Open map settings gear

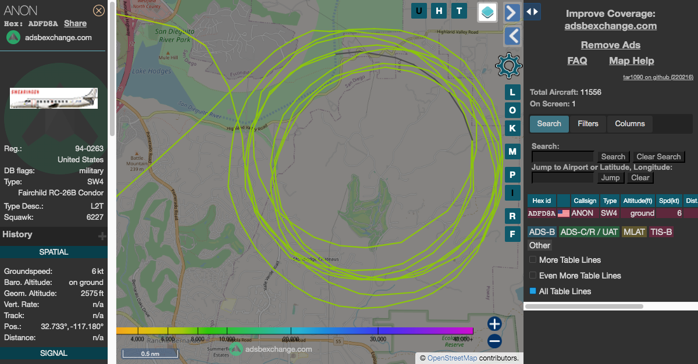pos(508,66)
